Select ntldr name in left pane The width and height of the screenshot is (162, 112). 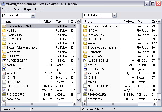[x=9, y=90]
